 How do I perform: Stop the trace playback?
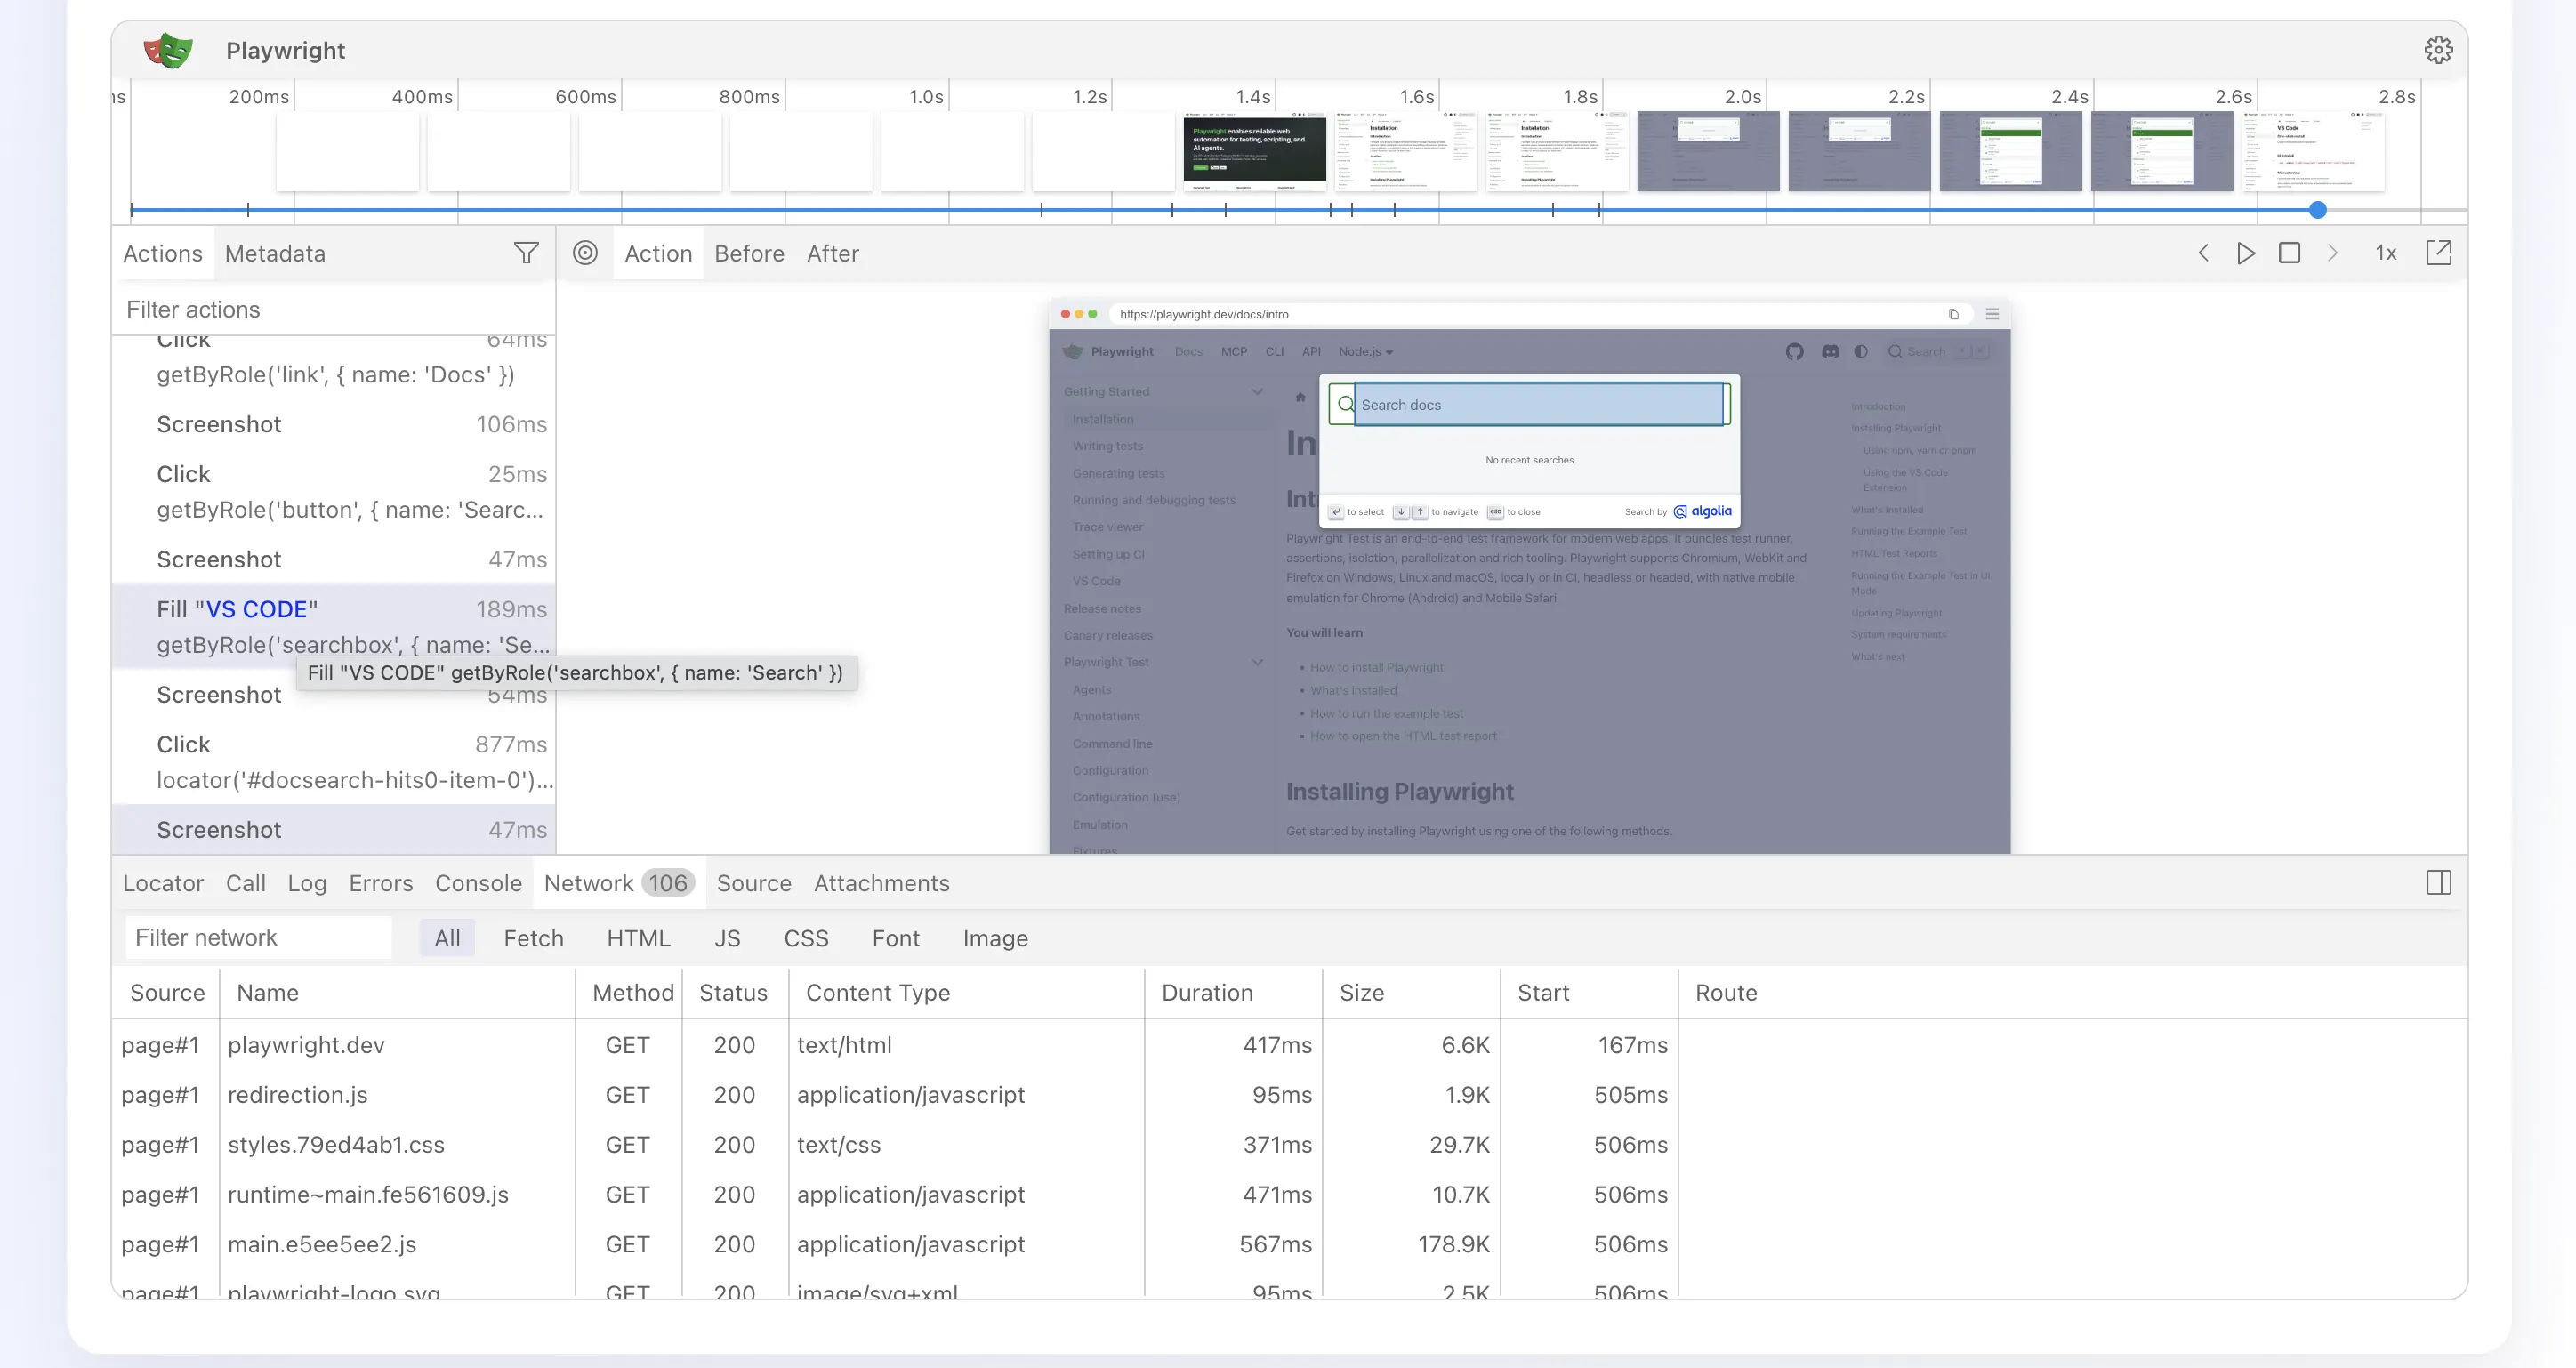point(2289,253)
